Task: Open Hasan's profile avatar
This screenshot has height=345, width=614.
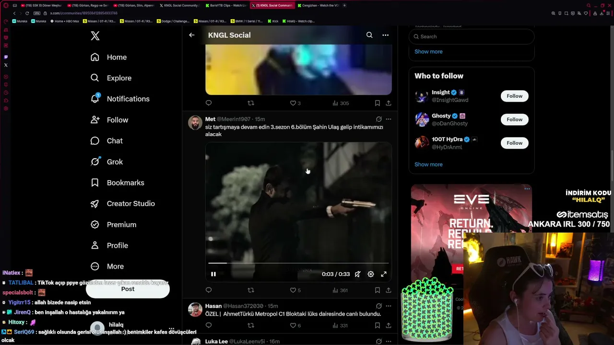Action: point(195,310)
